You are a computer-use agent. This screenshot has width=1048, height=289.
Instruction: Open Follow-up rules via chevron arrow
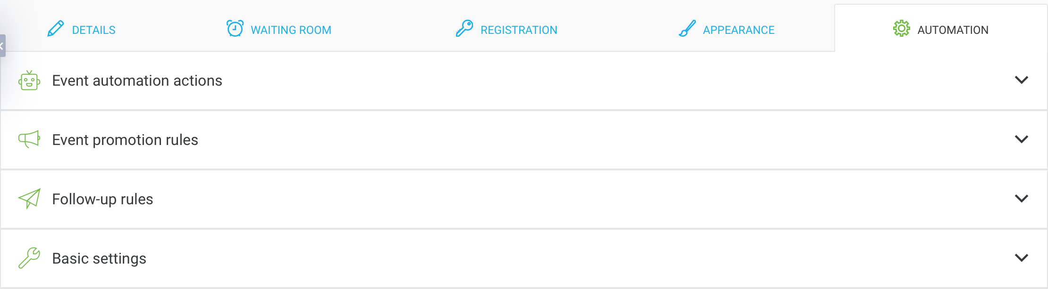click(1021, 199)
